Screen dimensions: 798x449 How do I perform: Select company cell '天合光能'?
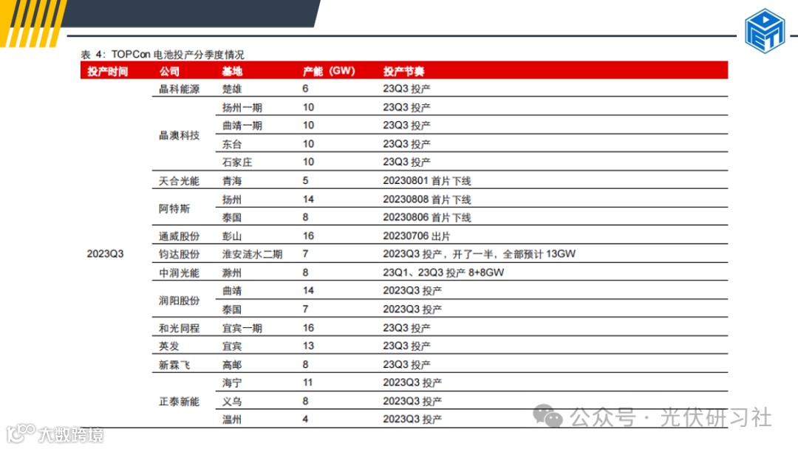point(179,181)
